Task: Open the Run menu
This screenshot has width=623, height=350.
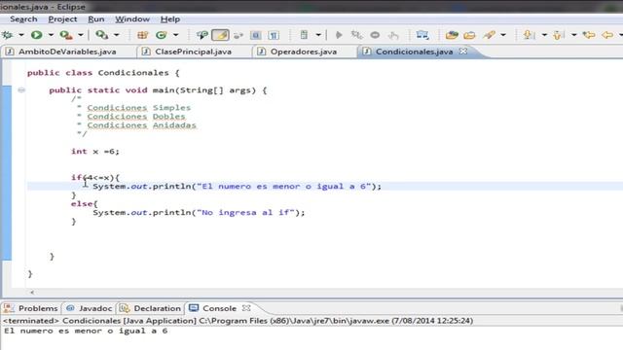Action: pos(96,19)
